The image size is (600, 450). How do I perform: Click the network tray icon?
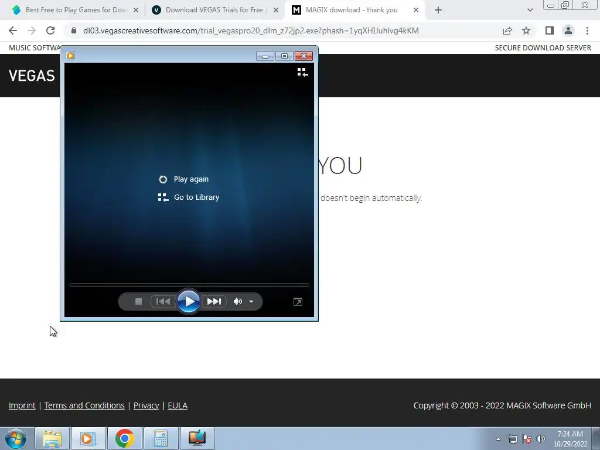512,439
